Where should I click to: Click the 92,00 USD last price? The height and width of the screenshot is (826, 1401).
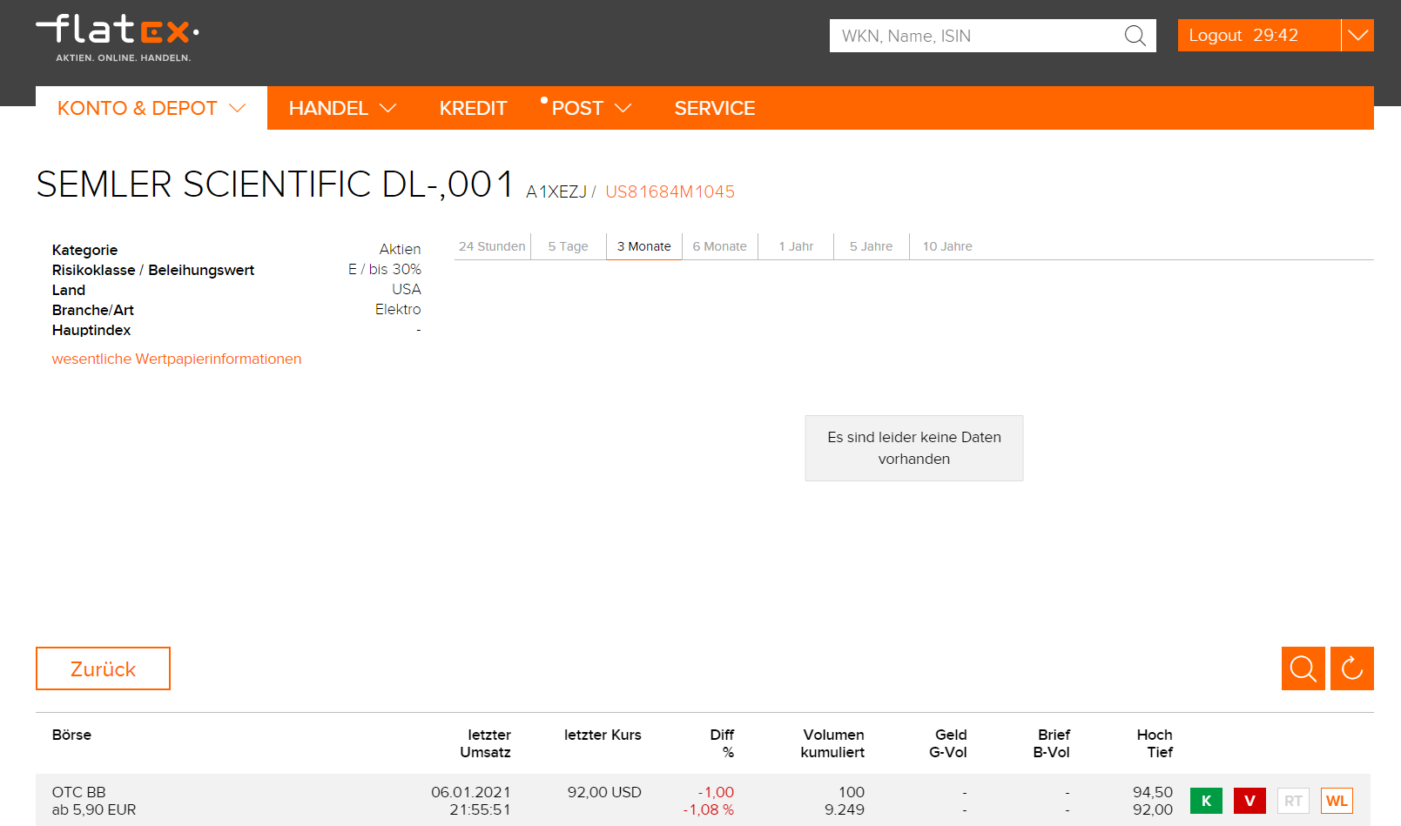point(604,792)
